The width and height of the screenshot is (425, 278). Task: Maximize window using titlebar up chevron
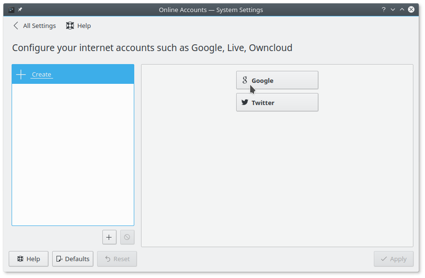point(402,10)
